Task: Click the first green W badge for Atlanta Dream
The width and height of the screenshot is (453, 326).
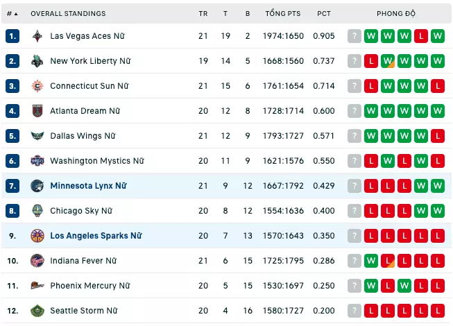Action: point(371,111)
